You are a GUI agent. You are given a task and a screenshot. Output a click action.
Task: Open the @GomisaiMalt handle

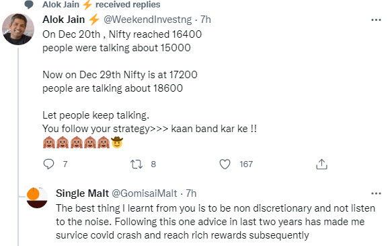pos(145,193)
